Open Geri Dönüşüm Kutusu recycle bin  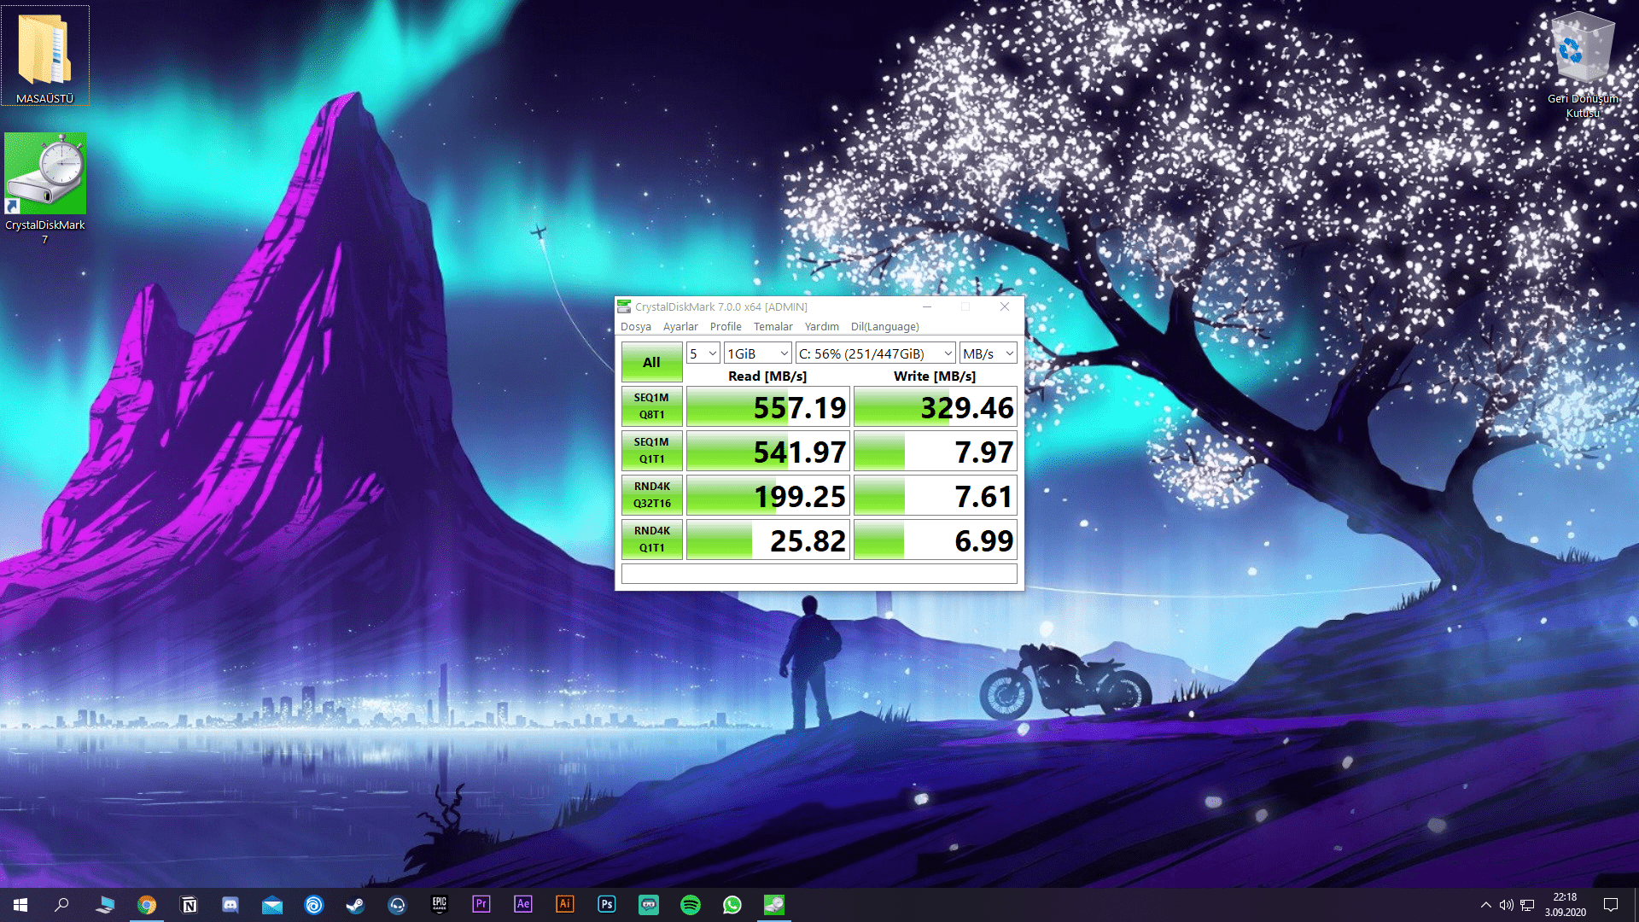pyautogui.click(x=1582, y=53)
